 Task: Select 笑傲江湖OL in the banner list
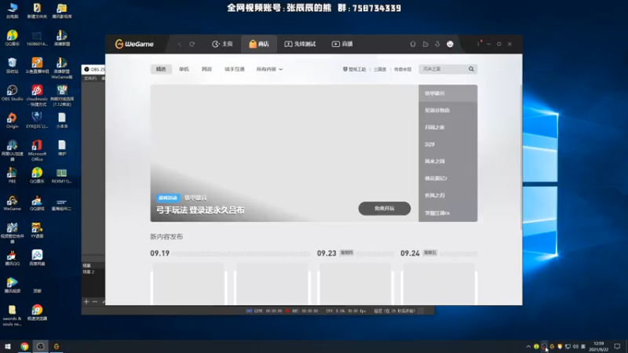[x=447, y=213]
